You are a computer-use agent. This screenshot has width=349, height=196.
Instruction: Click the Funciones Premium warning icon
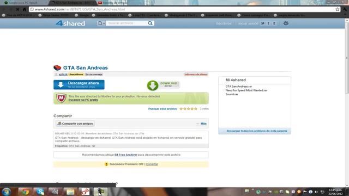click(x=106, y=164)
